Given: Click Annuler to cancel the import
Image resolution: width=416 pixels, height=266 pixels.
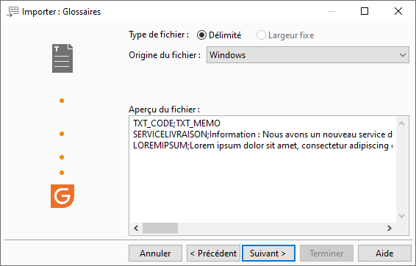Looking at the screenshot, I should (156, 254).
